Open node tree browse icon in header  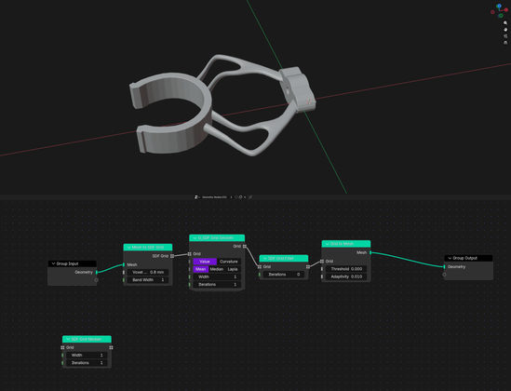pos(196,197)
